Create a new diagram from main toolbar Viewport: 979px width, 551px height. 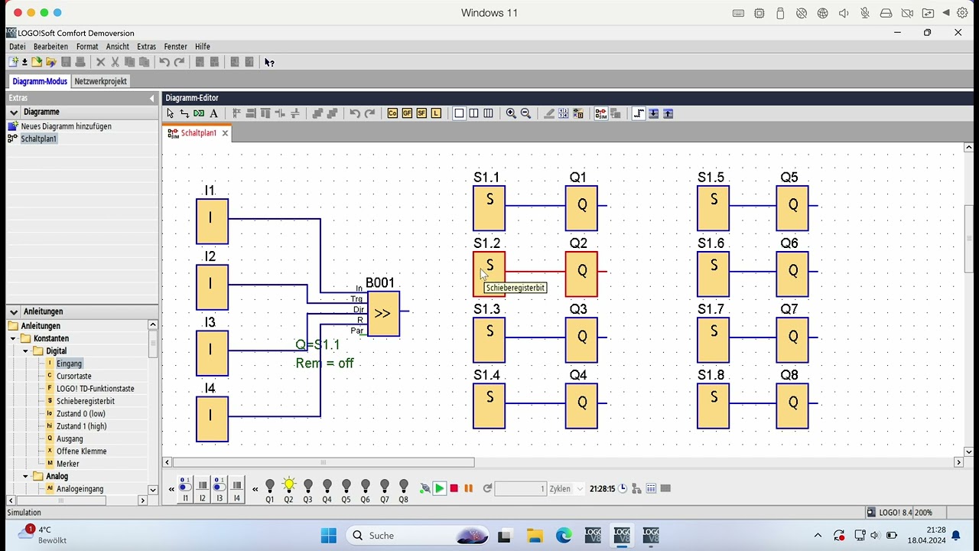point(13,62)
